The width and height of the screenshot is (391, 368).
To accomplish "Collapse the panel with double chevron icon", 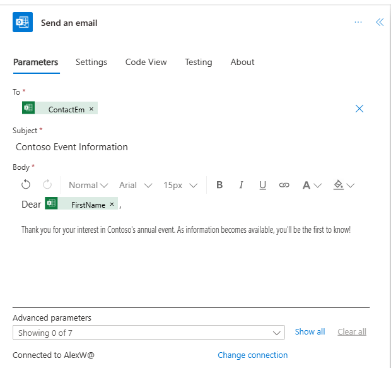I will (x=379, y=22).
